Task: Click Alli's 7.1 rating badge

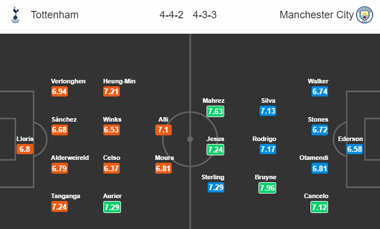Action: click(163, 130)
